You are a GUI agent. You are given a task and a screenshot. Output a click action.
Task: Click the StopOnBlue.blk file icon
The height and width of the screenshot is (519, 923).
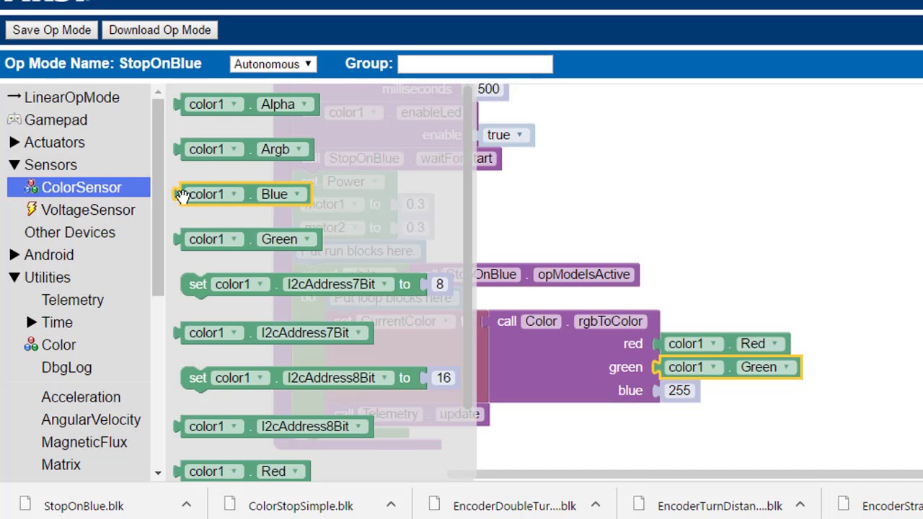[25, 505]
